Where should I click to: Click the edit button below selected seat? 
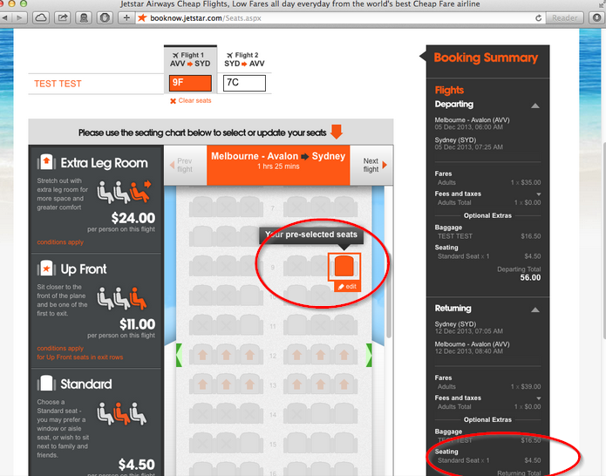[347, 287]
